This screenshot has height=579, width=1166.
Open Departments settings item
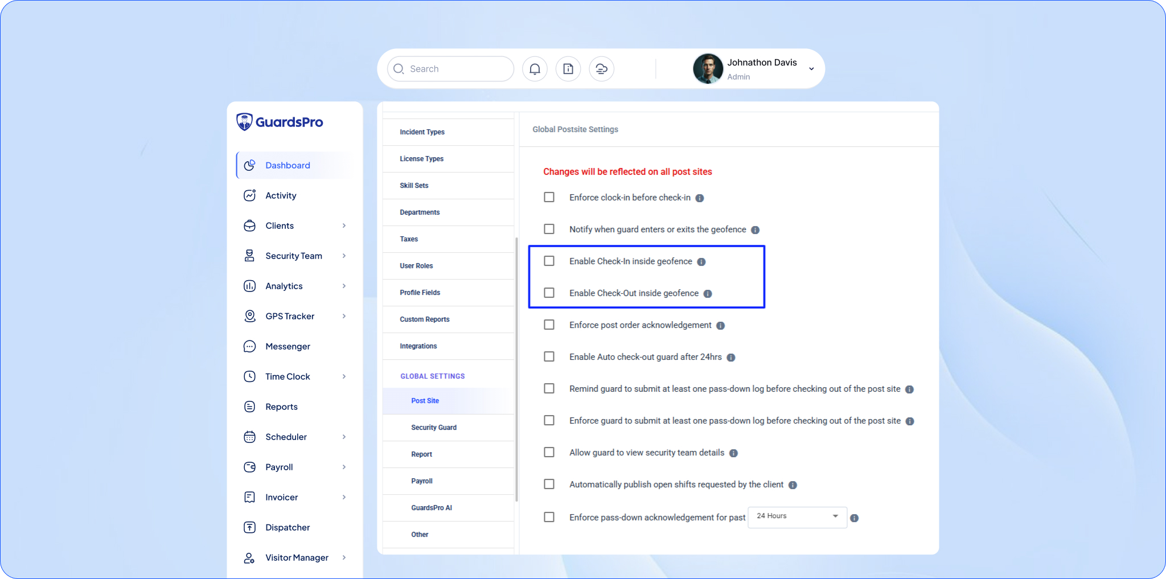(448, 212)
